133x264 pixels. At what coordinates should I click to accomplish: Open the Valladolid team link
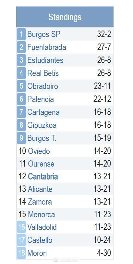point(42,227)
